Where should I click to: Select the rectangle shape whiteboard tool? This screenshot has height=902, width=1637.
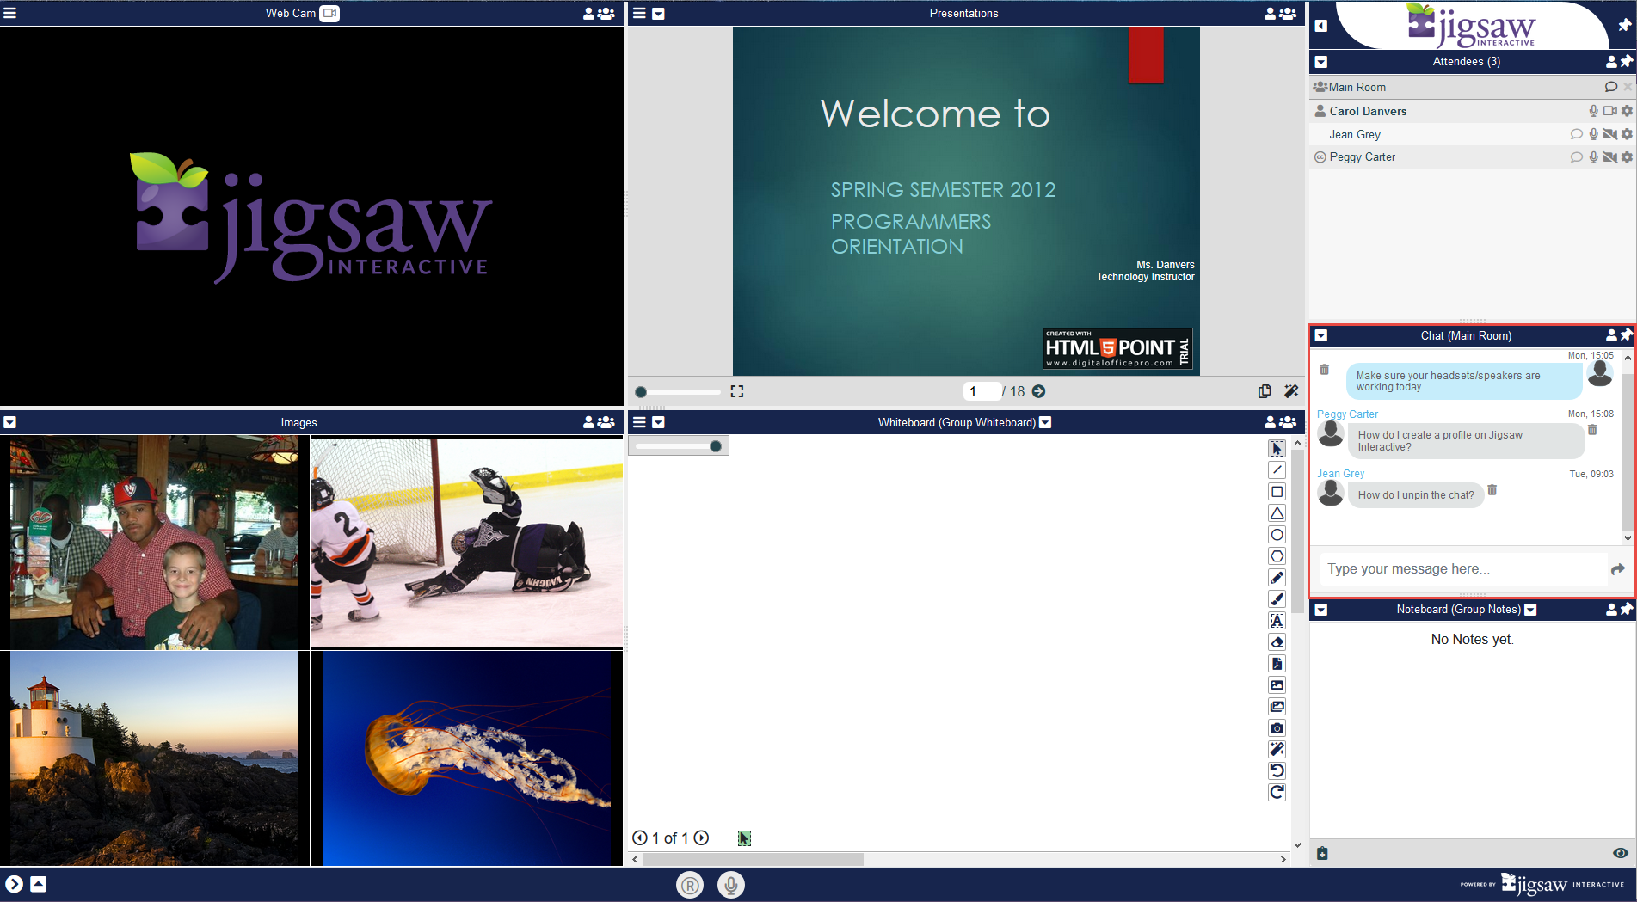(1277, 492)
